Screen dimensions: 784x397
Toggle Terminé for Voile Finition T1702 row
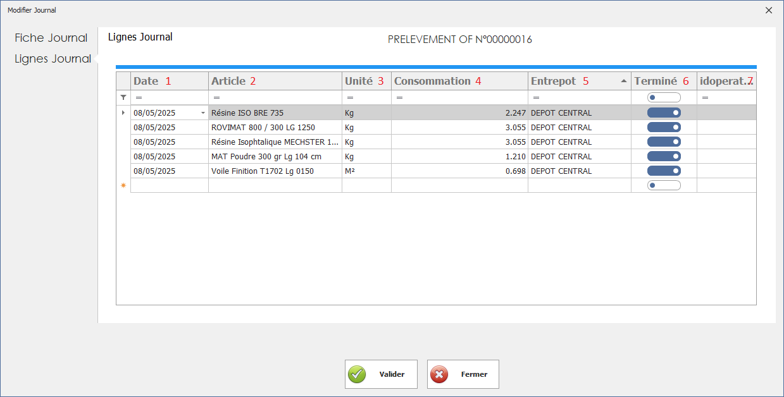click(664, 171)
